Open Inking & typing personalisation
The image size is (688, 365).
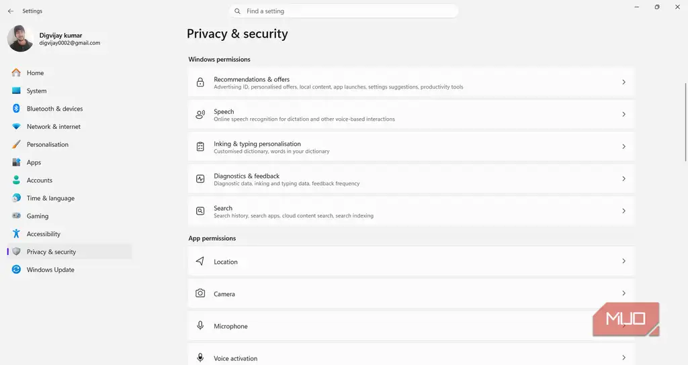(411, 147)
